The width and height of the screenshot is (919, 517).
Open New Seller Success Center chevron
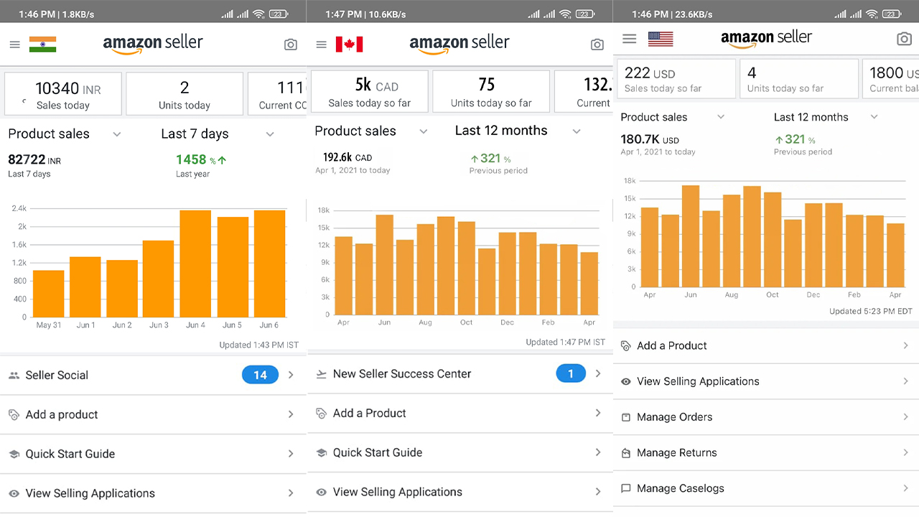click(598, 373)
